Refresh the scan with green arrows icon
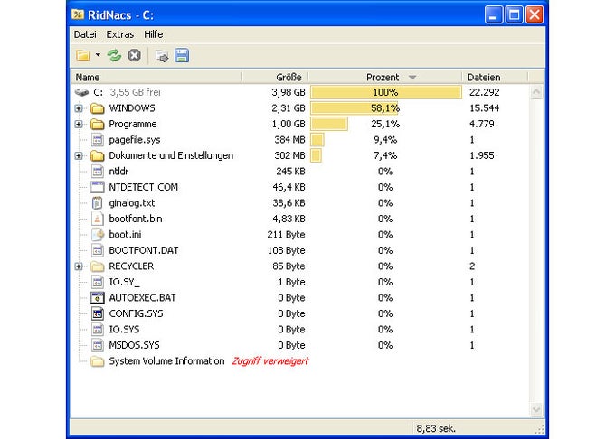The height and width of the screenshot is (439, 615). pos(115,56)
